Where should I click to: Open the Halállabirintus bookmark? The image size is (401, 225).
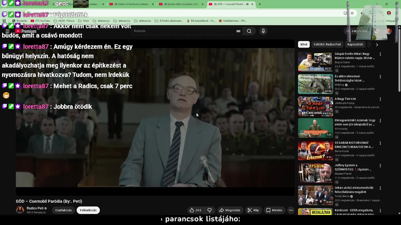pyautogui.click(x=233, y=21)
